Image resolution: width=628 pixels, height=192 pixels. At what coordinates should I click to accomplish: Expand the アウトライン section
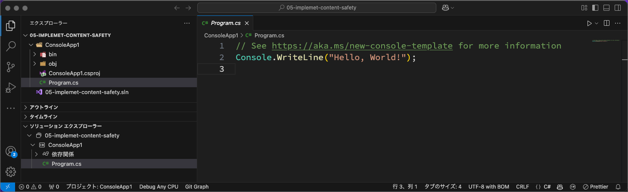click(109, 107)
